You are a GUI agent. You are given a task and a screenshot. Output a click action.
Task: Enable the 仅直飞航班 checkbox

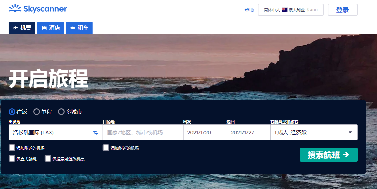point(12,158)
